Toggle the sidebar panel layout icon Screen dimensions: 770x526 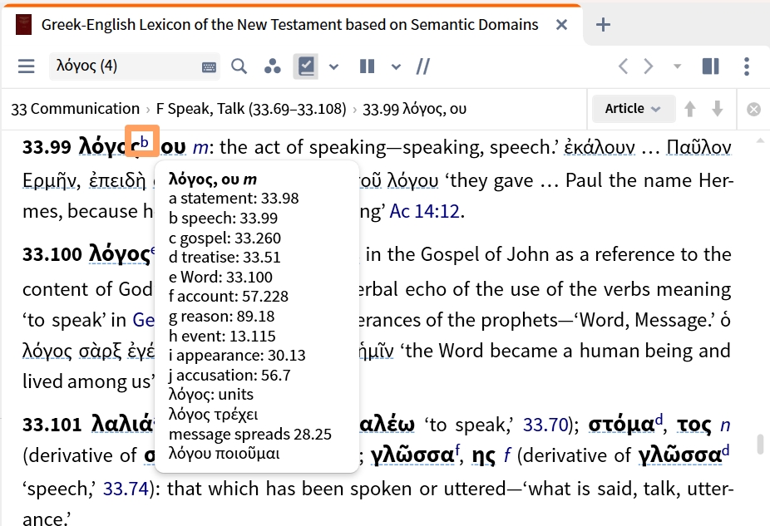tap(711, 66)
